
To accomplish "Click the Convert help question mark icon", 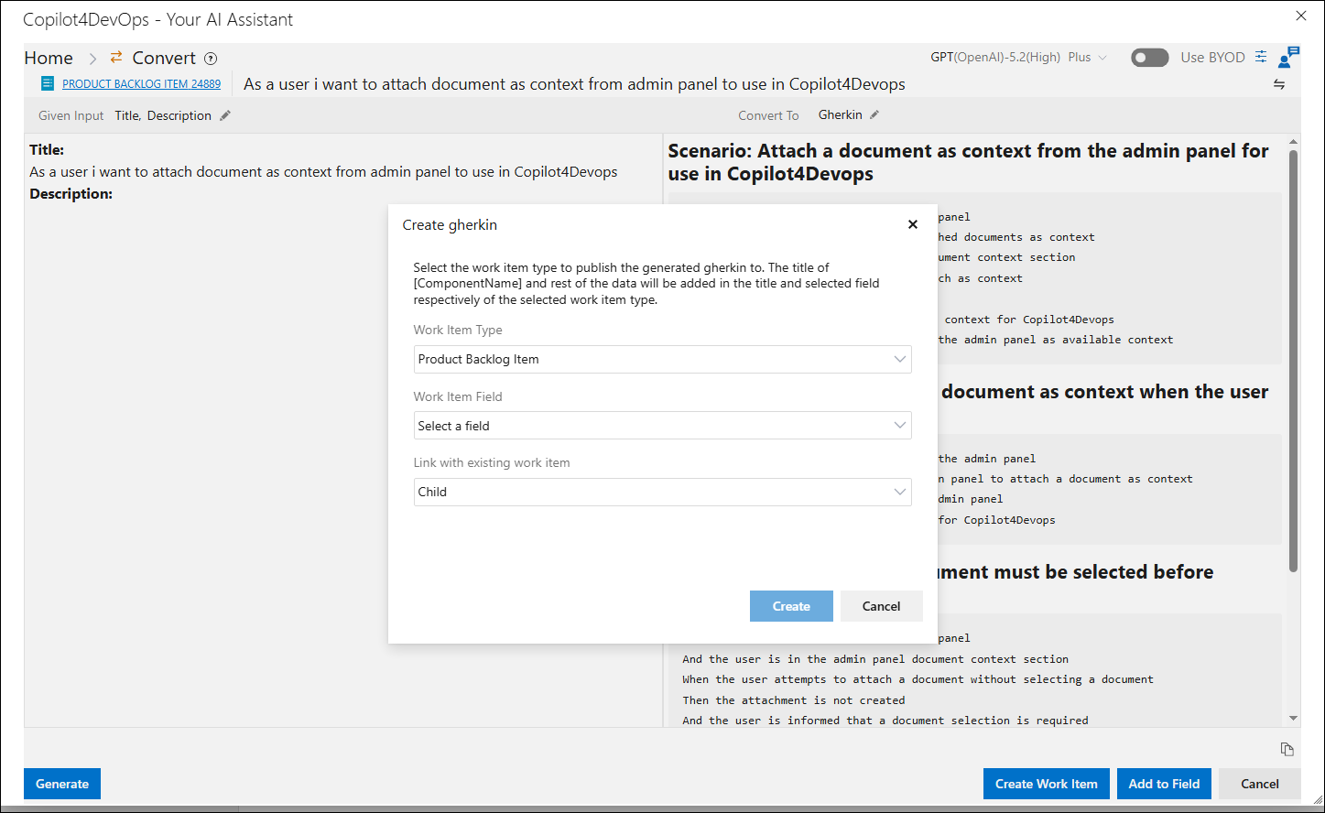I will point(211,59).
